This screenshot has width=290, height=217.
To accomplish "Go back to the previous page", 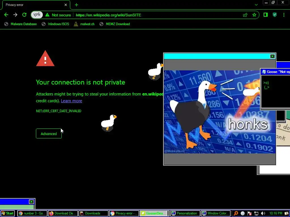I will pos(6,15).
